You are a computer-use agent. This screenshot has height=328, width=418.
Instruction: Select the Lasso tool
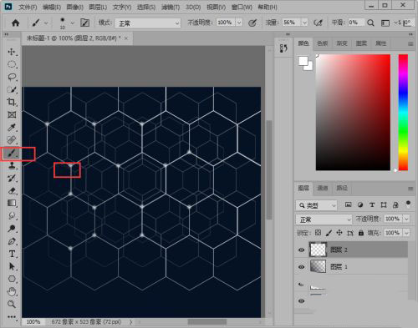tap(12, 77)
